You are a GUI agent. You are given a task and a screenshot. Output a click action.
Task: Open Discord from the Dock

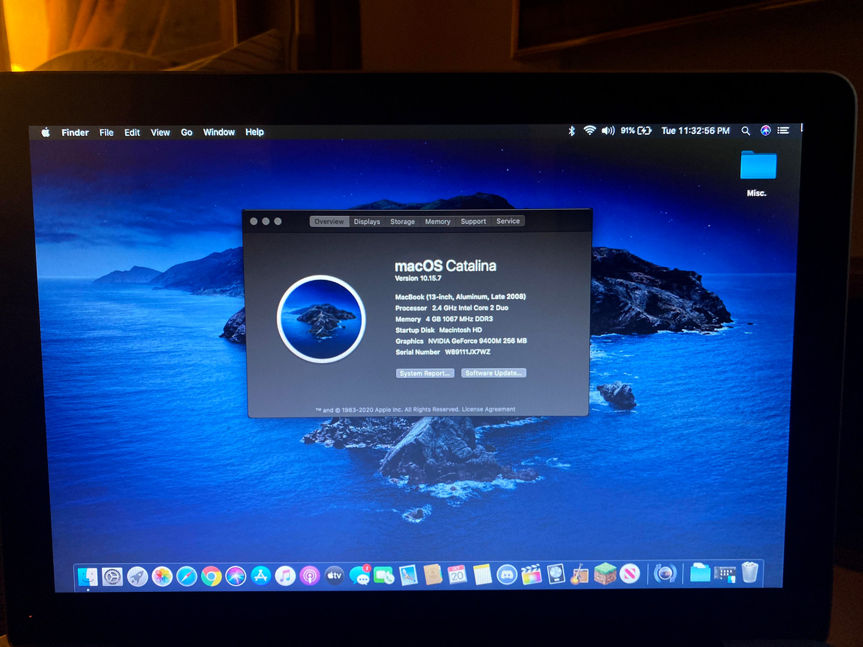[x=507, y=575]
